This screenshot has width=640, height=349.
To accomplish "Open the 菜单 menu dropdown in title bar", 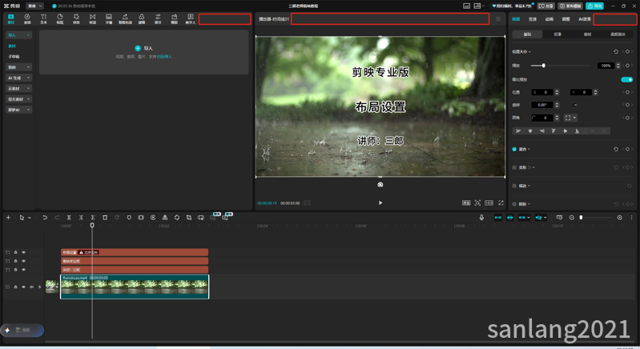I will (34, 6).
